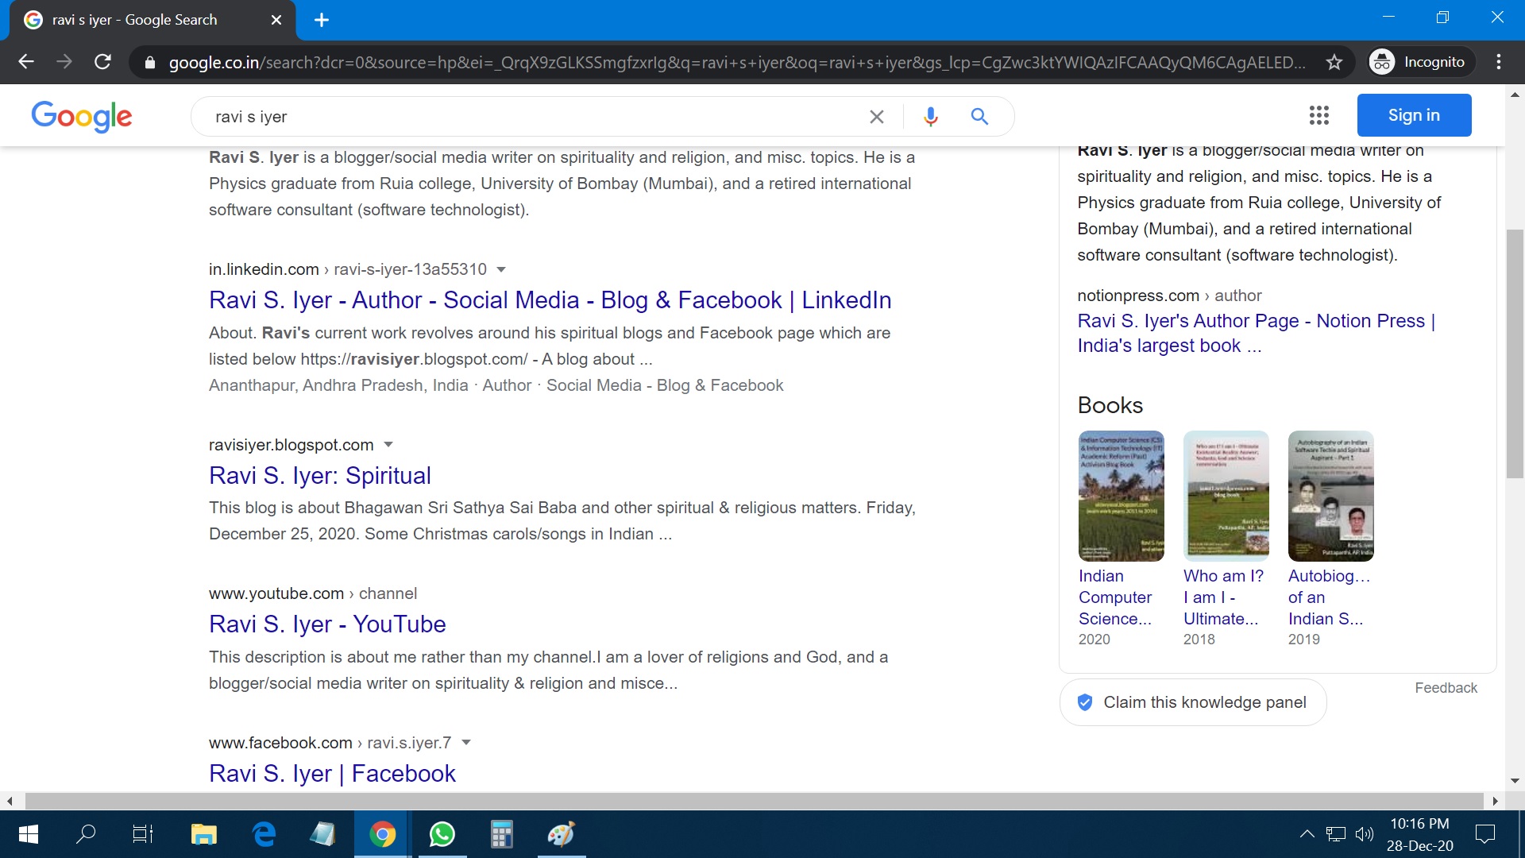Open the Chrome three-dot menu
This screenshot has height=858, width=1525.
(x=1499, y=61)
